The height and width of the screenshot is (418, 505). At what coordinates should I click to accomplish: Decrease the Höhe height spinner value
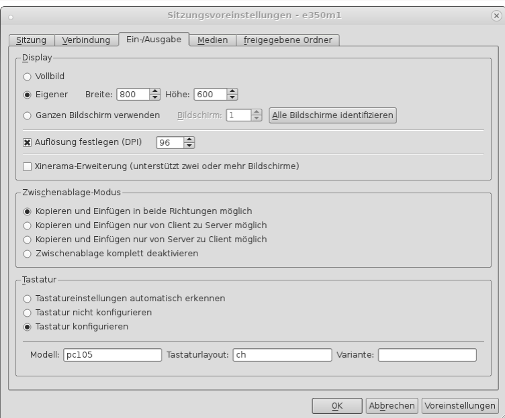[232, 98]
